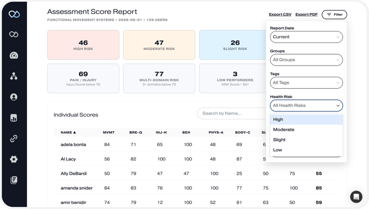Click Ally DeBardi's total score 55
Viewport: 369px width, 209px height.
click(x=319, y=174)
